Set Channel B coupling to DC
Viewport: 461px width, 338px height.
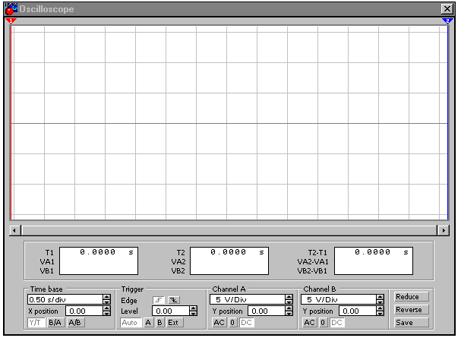[337, 322]
